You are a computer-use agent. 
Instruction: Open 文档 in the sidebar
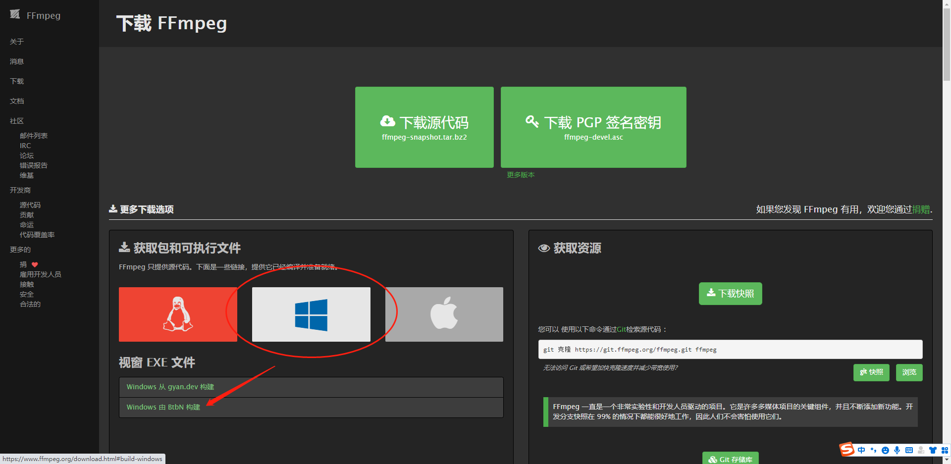click(17, 101)
